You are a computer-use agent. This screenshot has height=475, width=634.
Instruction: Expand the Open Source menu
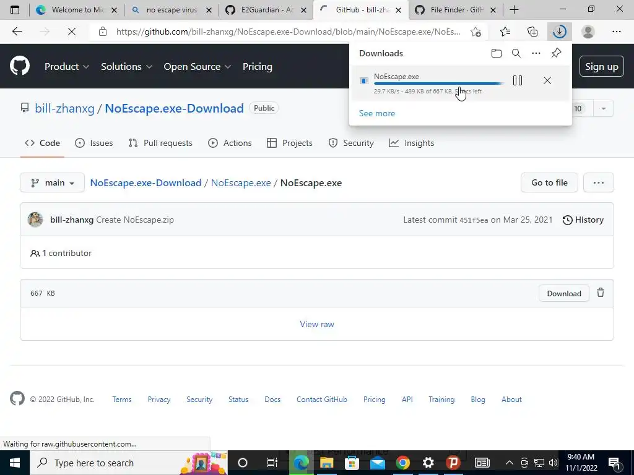point(197,67)
